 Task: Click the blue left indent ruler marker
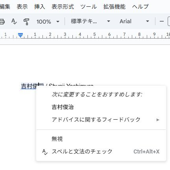click(20, 35)
